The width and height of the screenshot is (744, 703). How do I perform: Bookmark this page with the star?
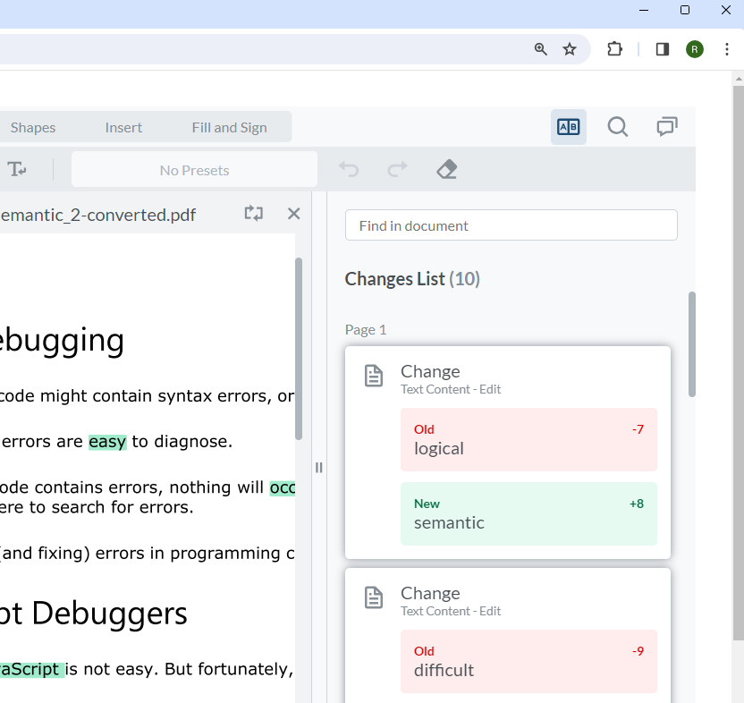tap(570, 49)
